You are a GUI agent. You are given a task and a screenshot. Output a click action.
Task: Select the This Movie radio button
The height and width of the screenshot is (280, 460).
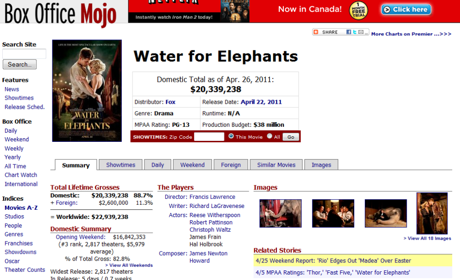[231, 136]
